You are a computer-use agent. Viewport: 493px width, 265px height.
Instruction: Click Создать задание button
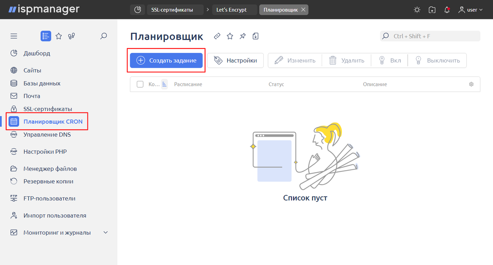[166, 60]
